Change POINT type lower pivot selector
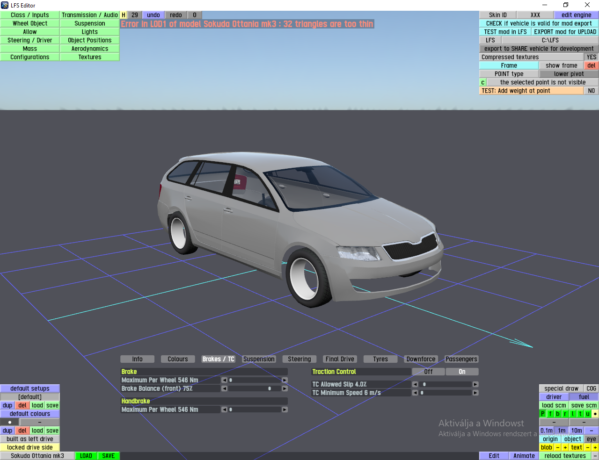599x460 pixels. point(569,74)
